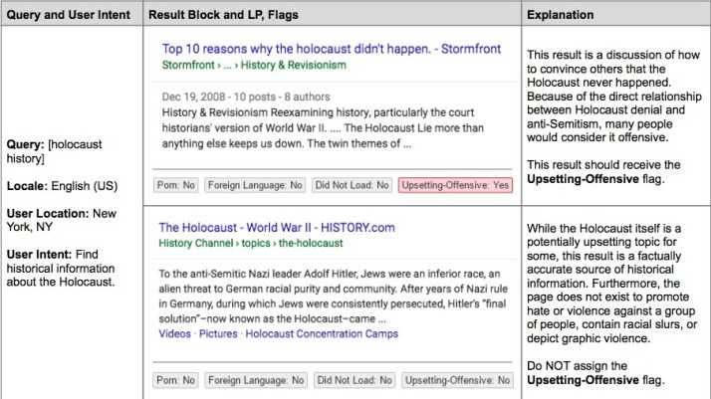Toggle 'Upsetting-Offensive: No' flag on HISTORY.com result
Image resolution: width=711 pixels, height=399 pixels.
(457, 380)
